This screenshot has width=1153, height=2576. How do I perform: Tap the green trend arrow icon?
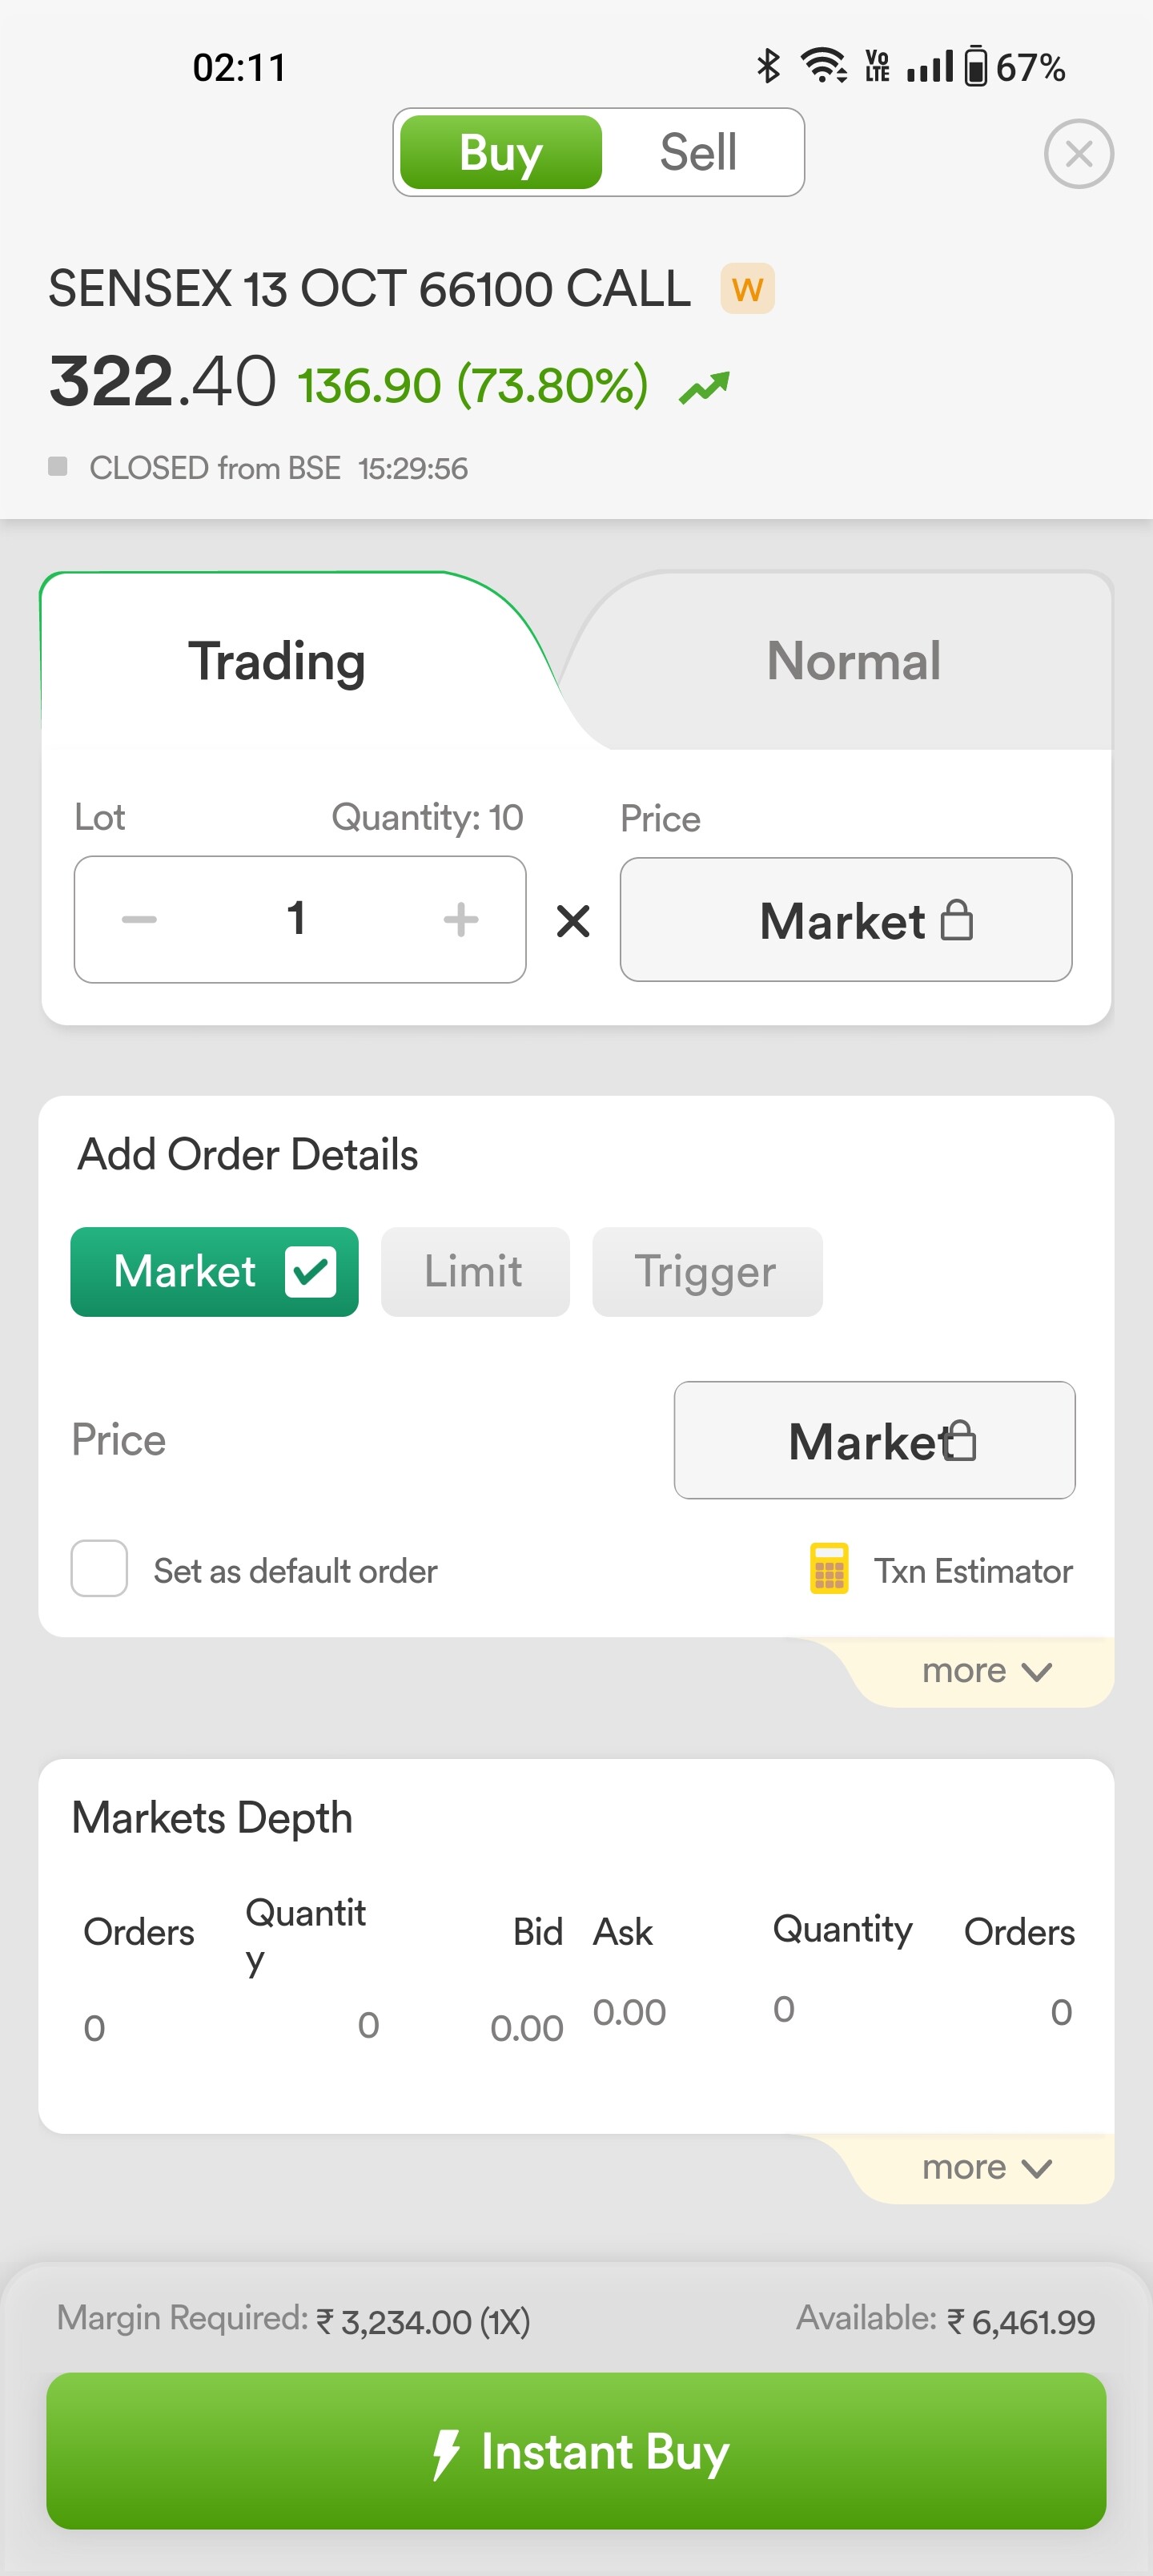[x=704, y=387]
